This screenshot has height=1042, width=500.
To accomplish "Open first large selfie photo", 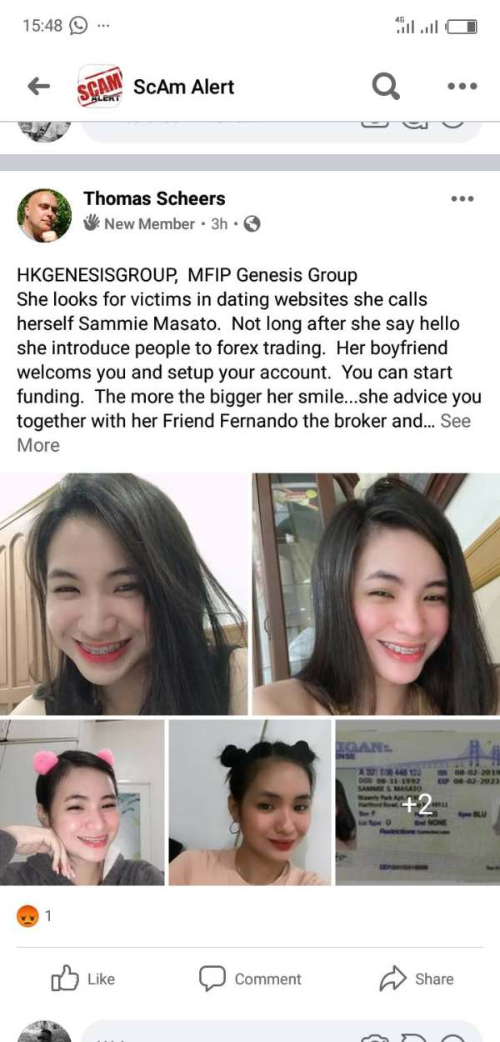I will coord(124,594).
